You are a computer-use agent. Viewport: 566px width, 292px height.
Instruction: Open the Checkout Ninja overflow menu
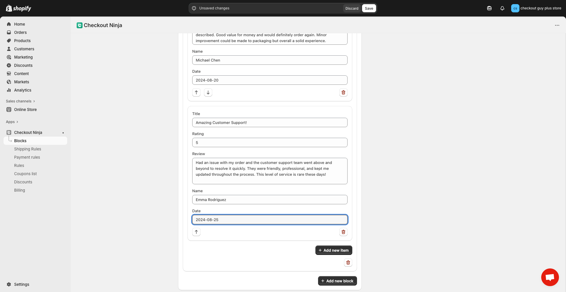[x=557, y=25]
